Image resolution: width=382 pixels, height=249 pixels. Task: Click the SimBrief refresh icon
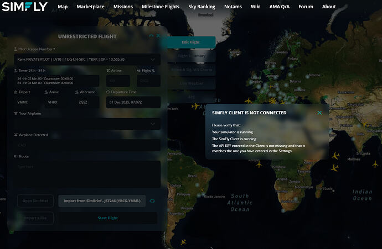[152, 202]
